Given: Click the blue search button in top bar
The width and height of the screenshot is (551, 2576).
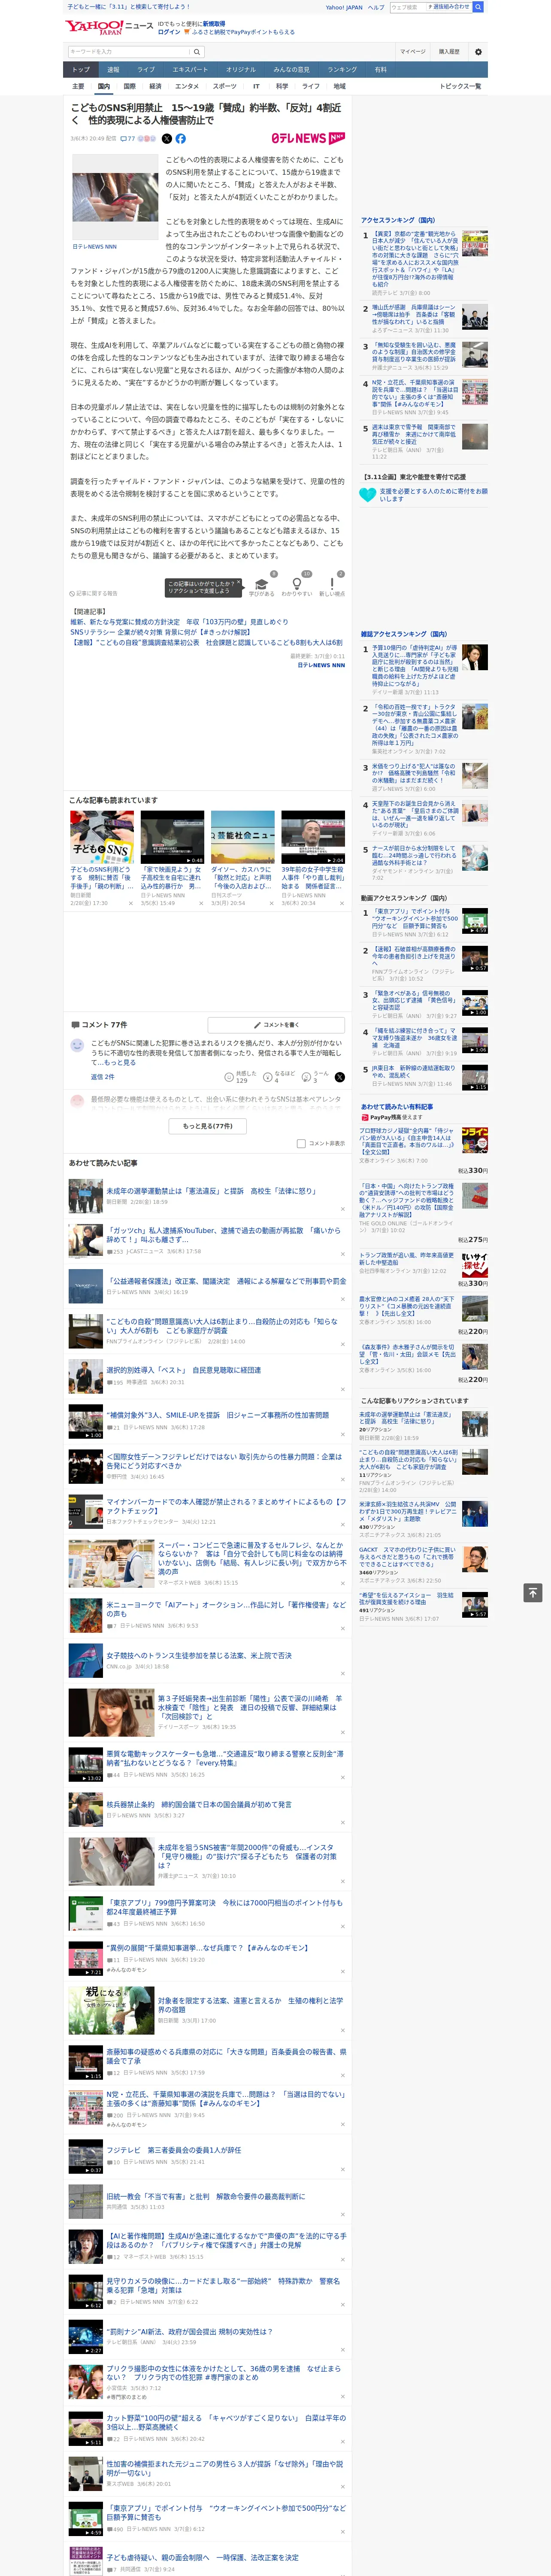Looking at the screenshot, I should click(478, 7).
